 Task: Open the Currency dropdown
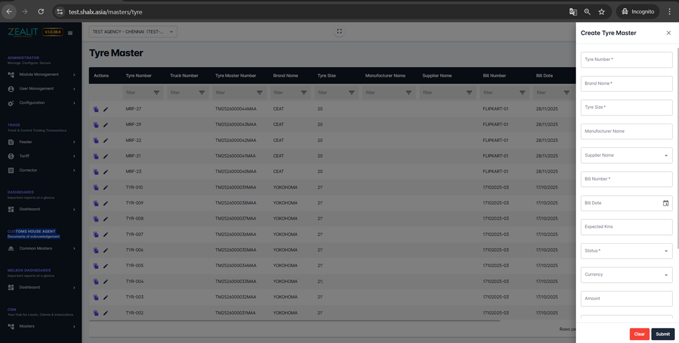click(626, 275)
